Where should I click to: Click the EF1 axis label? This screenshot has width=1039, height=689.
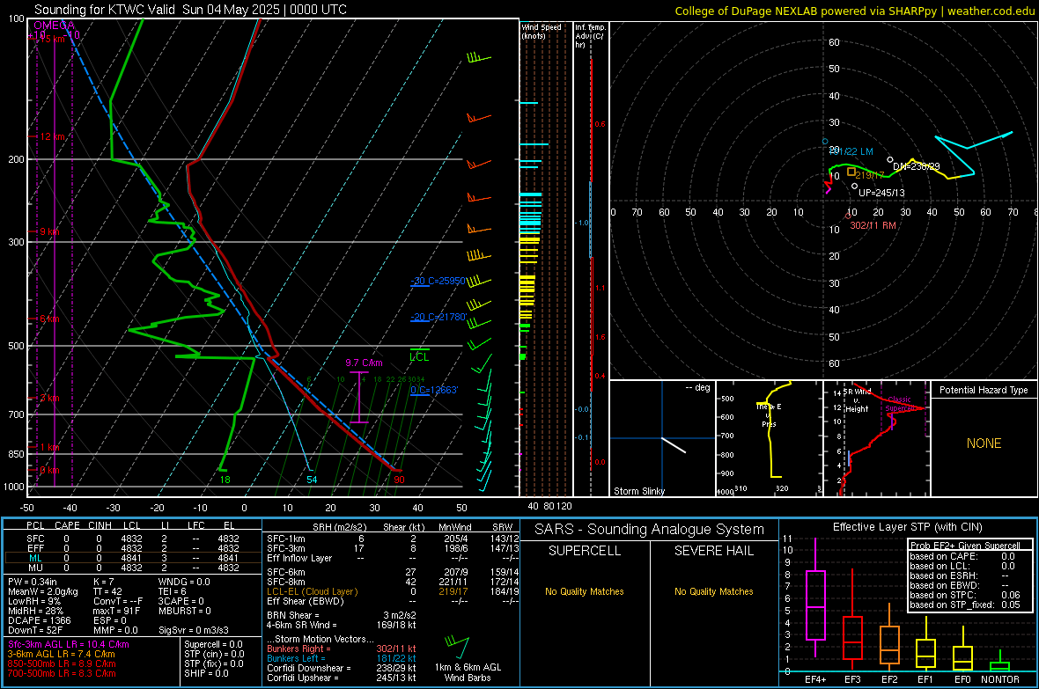pos(925,679)
